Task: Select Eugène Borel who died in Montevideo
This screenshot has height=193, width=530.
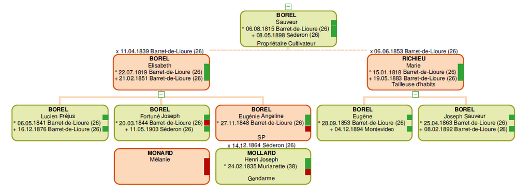Action: pyautogui.click(x=364, y=123)
